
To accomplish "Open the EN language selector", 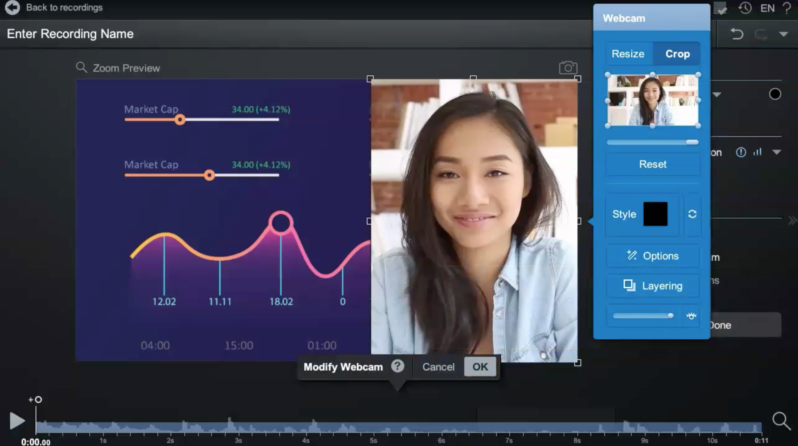I will coord(767,8).
